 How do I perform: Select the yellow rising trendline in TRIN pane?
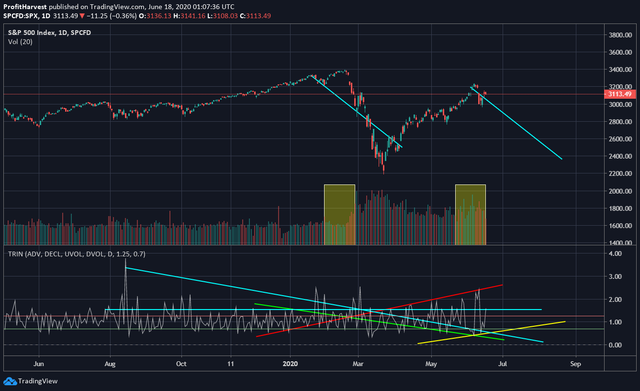[492, 332]
